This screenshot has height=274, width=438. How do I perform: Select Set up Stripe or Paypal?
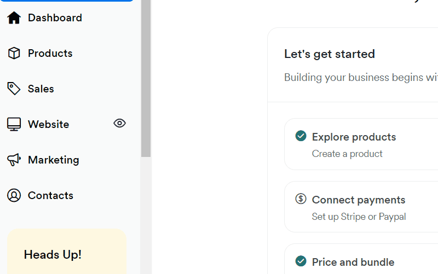pos(359,217)
